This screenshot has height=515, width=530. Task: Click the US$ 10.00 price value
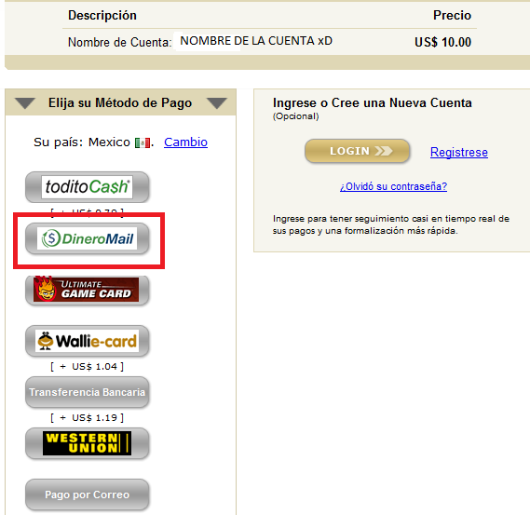(442, 42)
